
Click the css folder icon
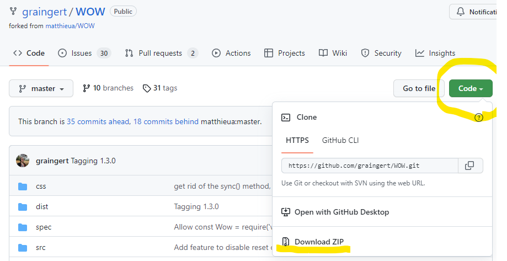[23, 187]
